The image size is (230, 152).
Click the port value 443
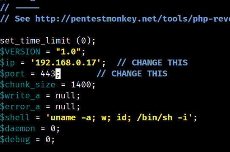48,73
